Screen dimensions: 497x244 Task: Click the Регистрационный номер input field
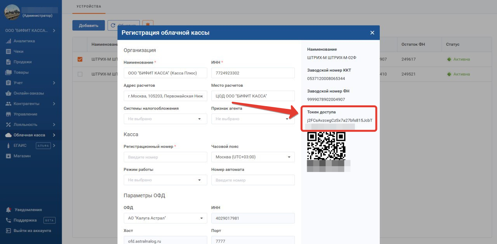tap(165, 157)
